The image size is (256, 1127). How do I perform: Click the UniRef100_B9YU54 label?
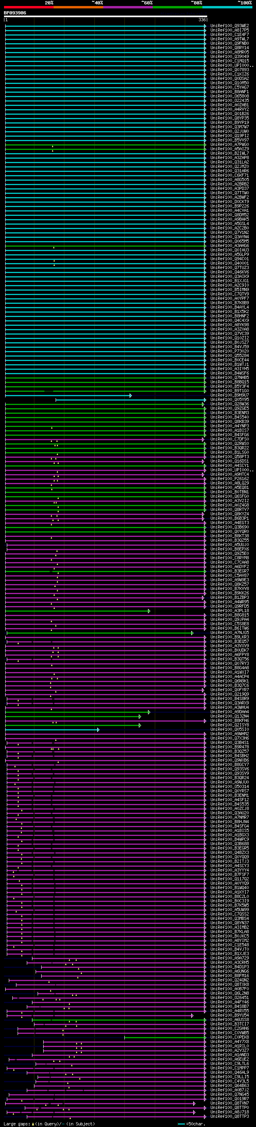(230, 1015)
